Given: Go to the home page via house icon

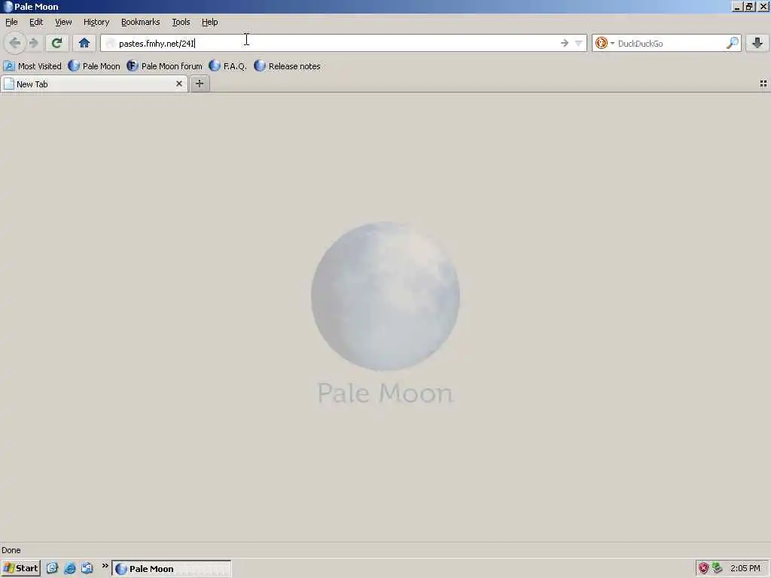Looking at the screenshot, I should point(84,43).
